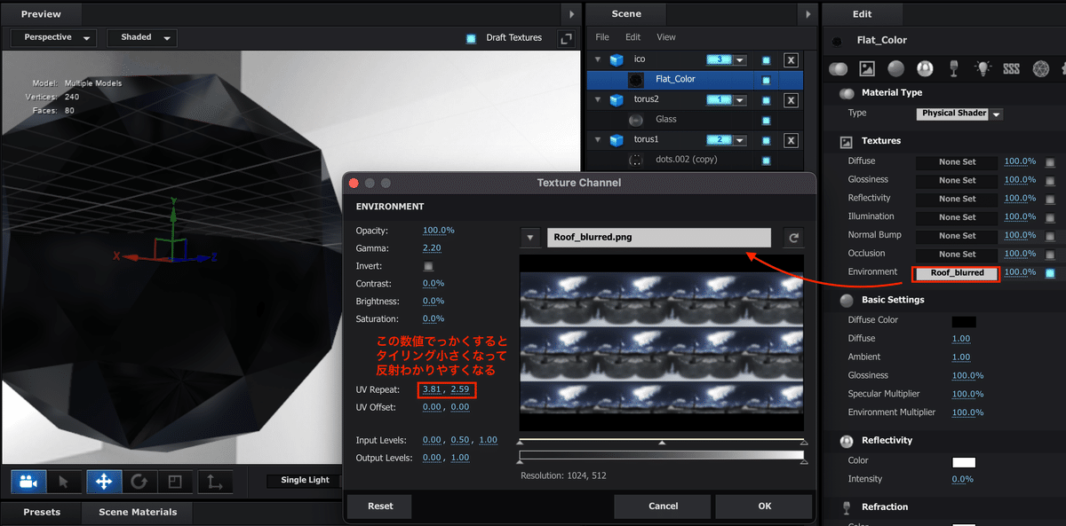1066x526 pixels.
Task: Click the Diffuse None Set texture slot
Action: (958, 162)
